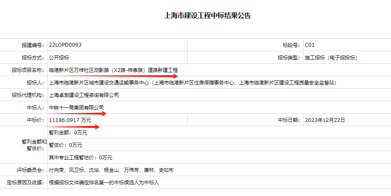Select the date 2023年12月22日
The width and height of the screenshot is (391, 196).
click(x=325, y=120)
